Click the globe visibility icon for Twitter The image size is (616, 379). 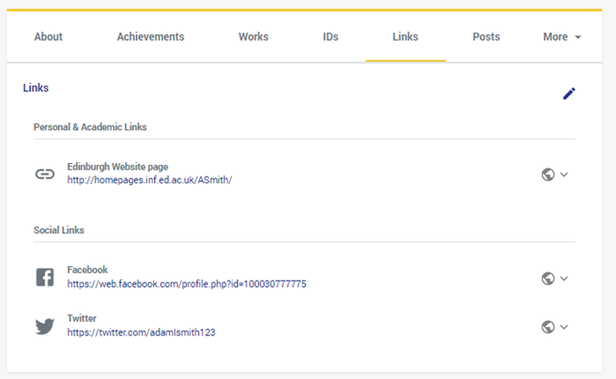(548, 326)
